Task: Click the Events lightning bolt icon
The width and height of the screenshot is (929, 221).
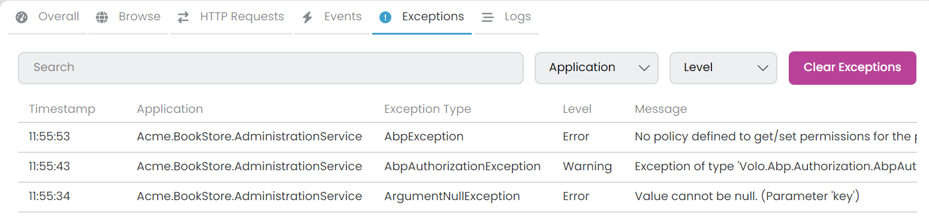Action: click(x=307, y=17)
